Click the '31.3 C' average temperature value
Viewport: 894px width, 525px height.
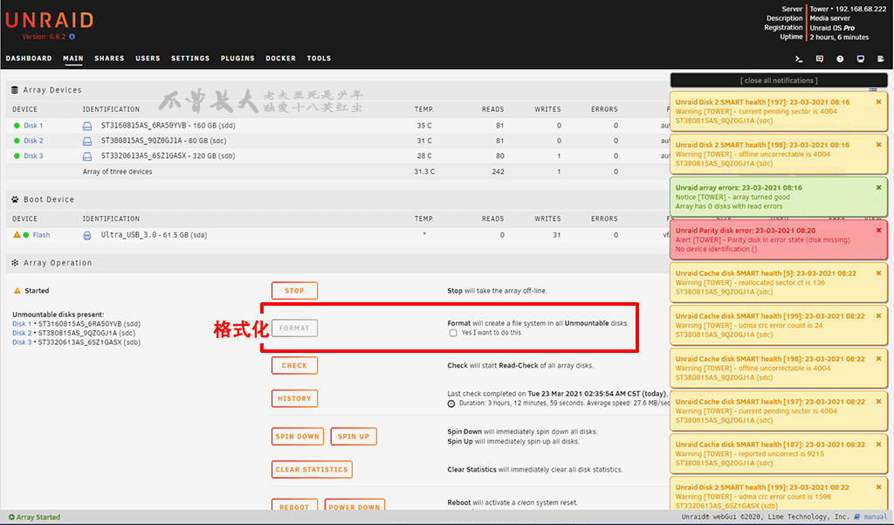coord(424,172)
